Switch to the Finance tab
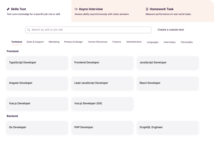Viewport: 214px width, 141px height. point(117,42)
